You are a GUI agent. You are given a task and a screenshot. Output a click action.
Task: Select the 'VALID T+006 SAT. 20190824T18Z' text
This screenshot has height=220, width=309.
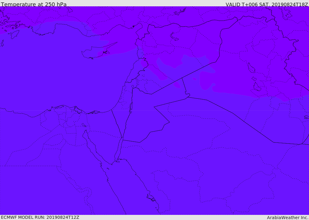[267, 4]
